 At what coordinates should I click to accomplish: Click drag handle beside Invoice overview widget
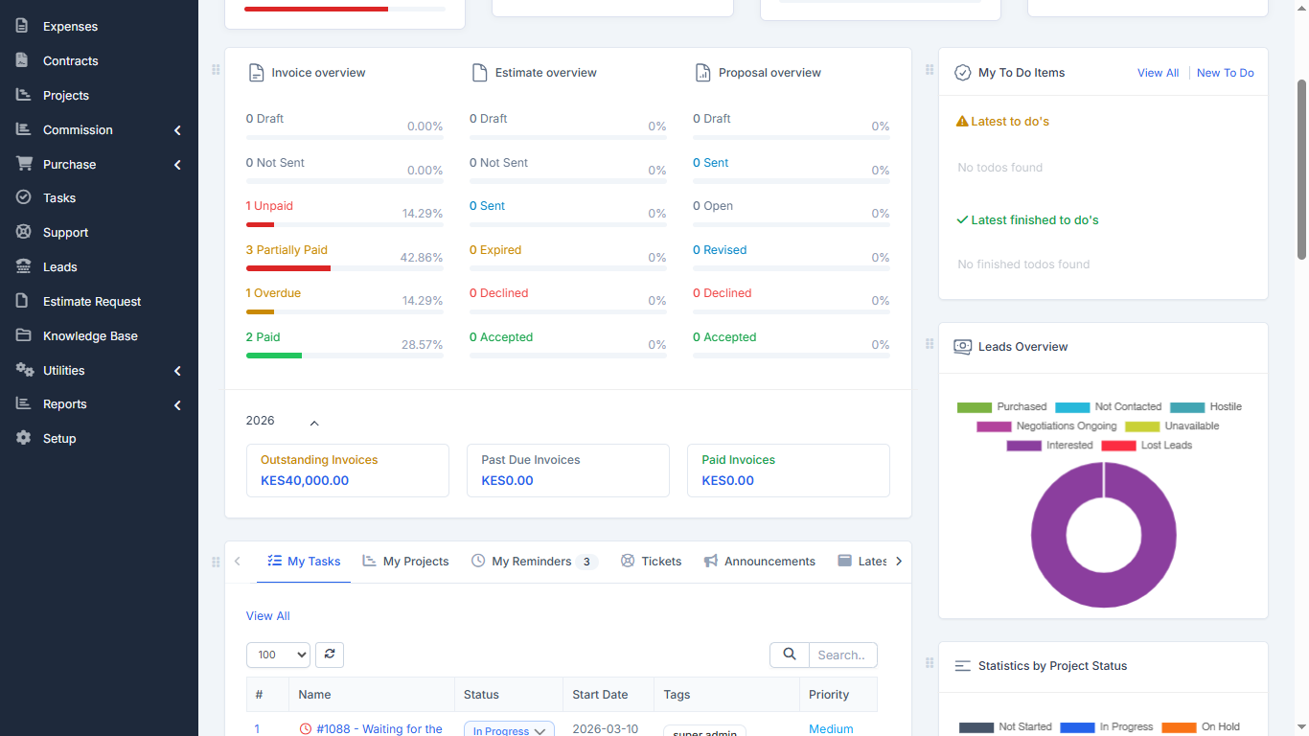click(216, 70)
